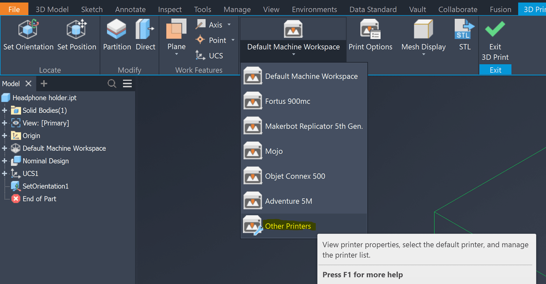Click Exit 3D Print checkmark
Viewport: 546px width, 284px height.
[495, 29]
